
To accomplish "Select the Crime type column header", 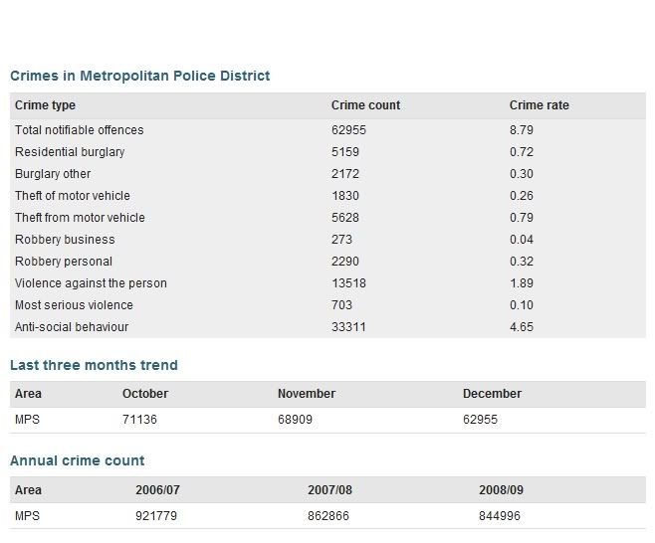I will click(x=45, y=105).
